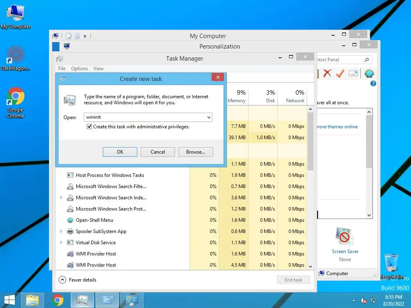Click the red X delete icon in Personalization toolbar
Image resolution: width=411 pixels, height=308 pixels.
(x=327, y=73)
